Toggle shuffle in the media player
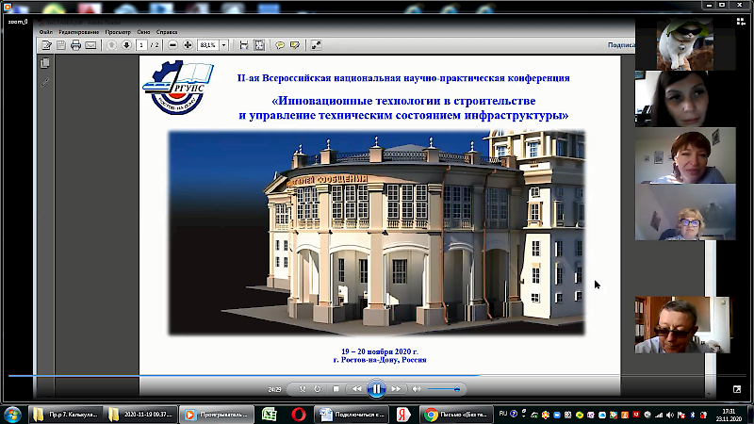 click(303, 388)
